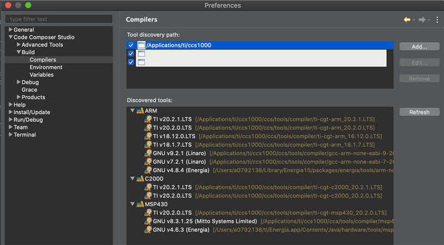Click the ARM category stack icon

coord(140,111)
